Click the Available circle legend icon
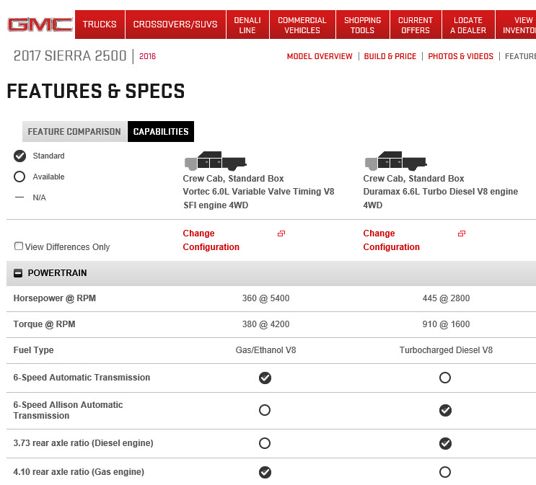The width and height of the screenshot is (536, 485). (19, 177)
